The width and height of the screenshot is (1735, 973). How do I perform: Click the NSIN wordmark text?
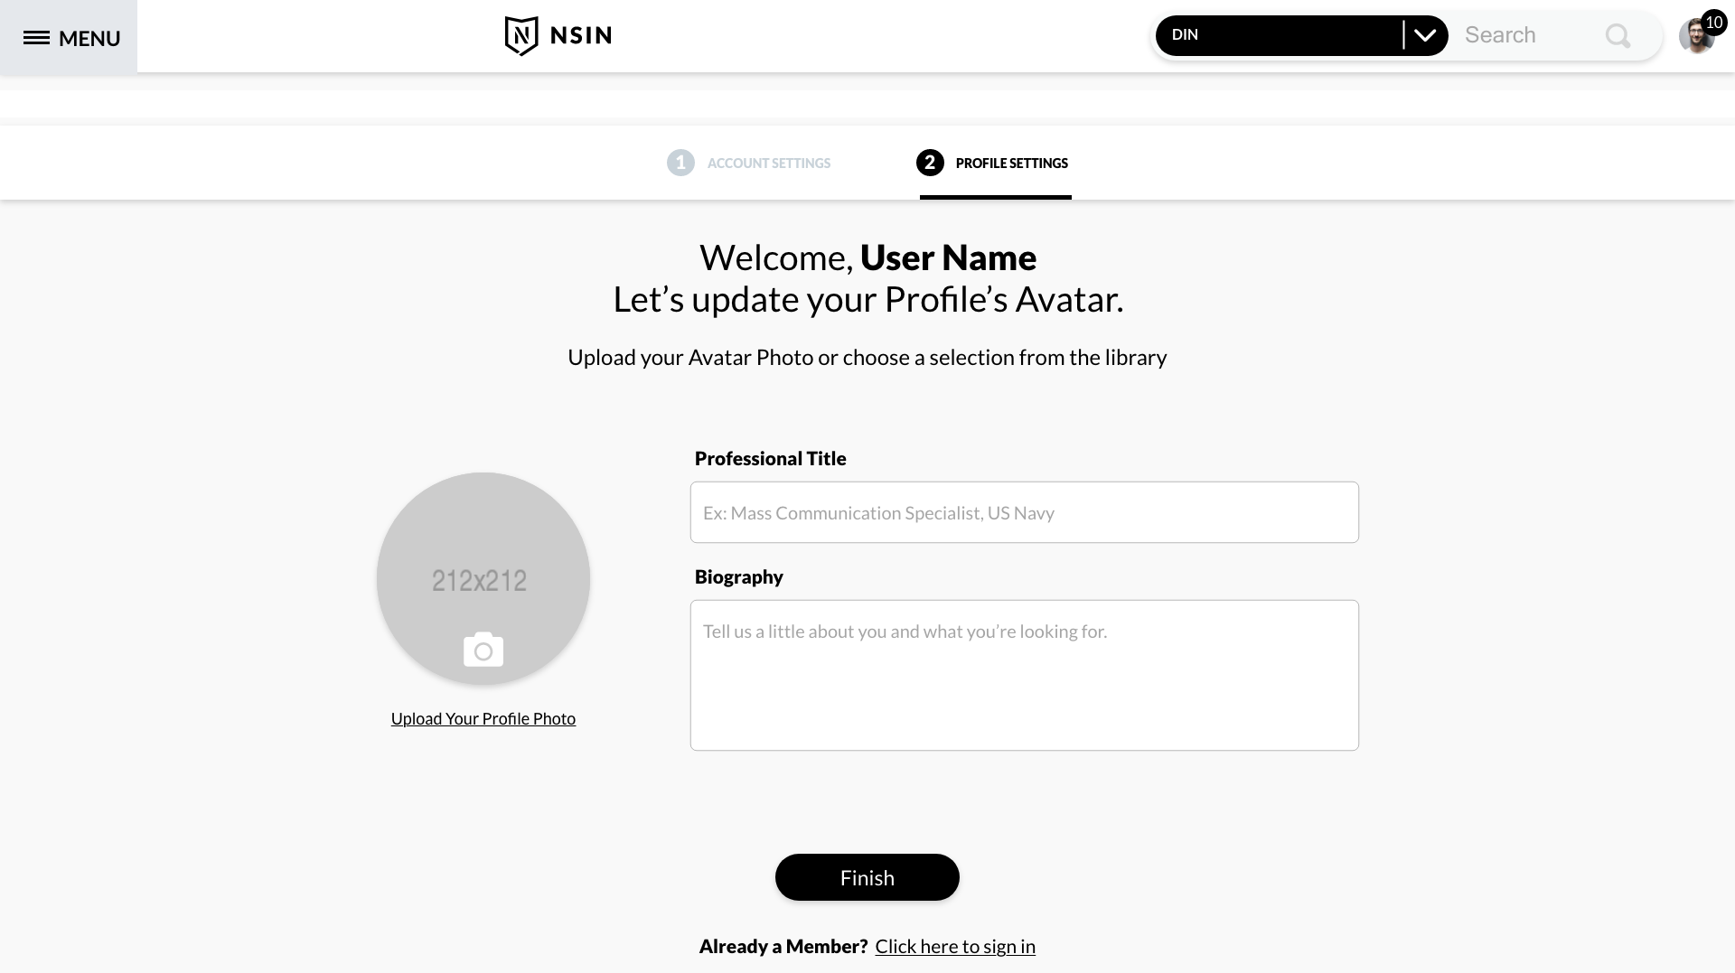tap(581, 36)
